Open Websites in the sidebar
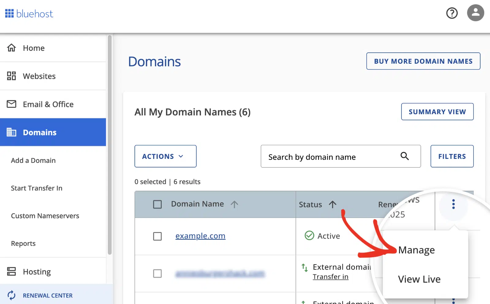Viewport: 490px width, 304px height. click(53, 76)
